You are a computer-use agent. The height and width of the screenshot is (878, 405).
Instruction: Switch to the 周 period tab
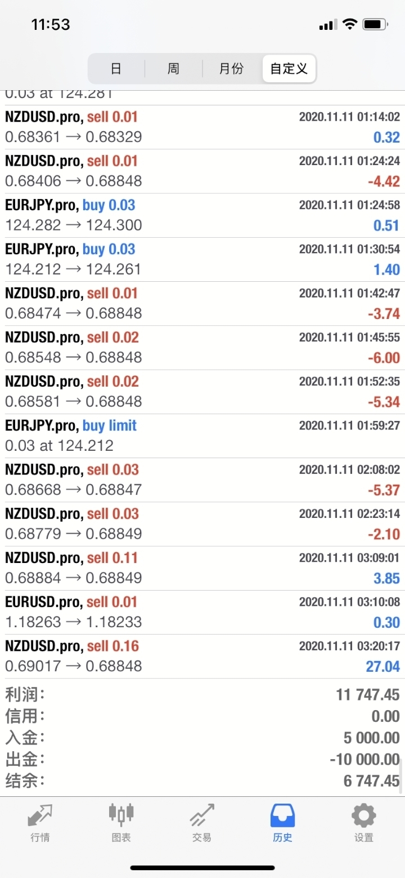point(173,69)
